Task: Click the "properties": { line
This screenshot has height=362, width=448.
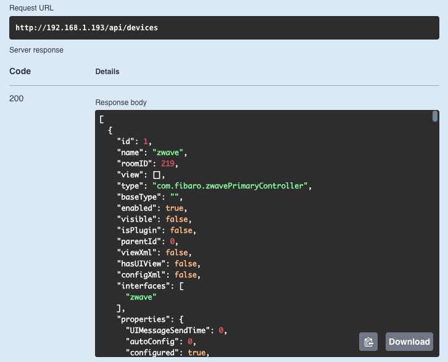Action: point(151,319)
